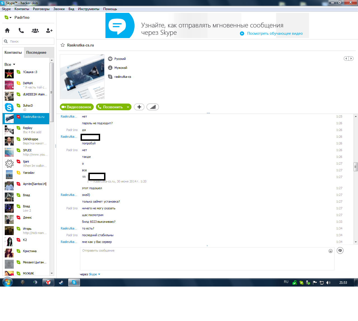
Task: Click the language icon beside Русский
Action: (110, 59)
